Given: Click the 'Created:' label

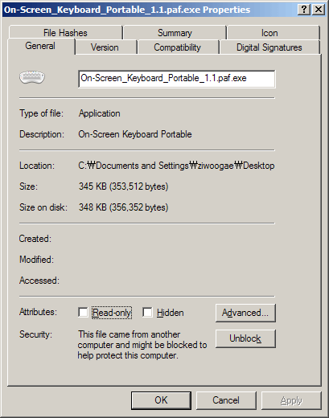Looking at the screenshot, I should click(x=35, y=239).
